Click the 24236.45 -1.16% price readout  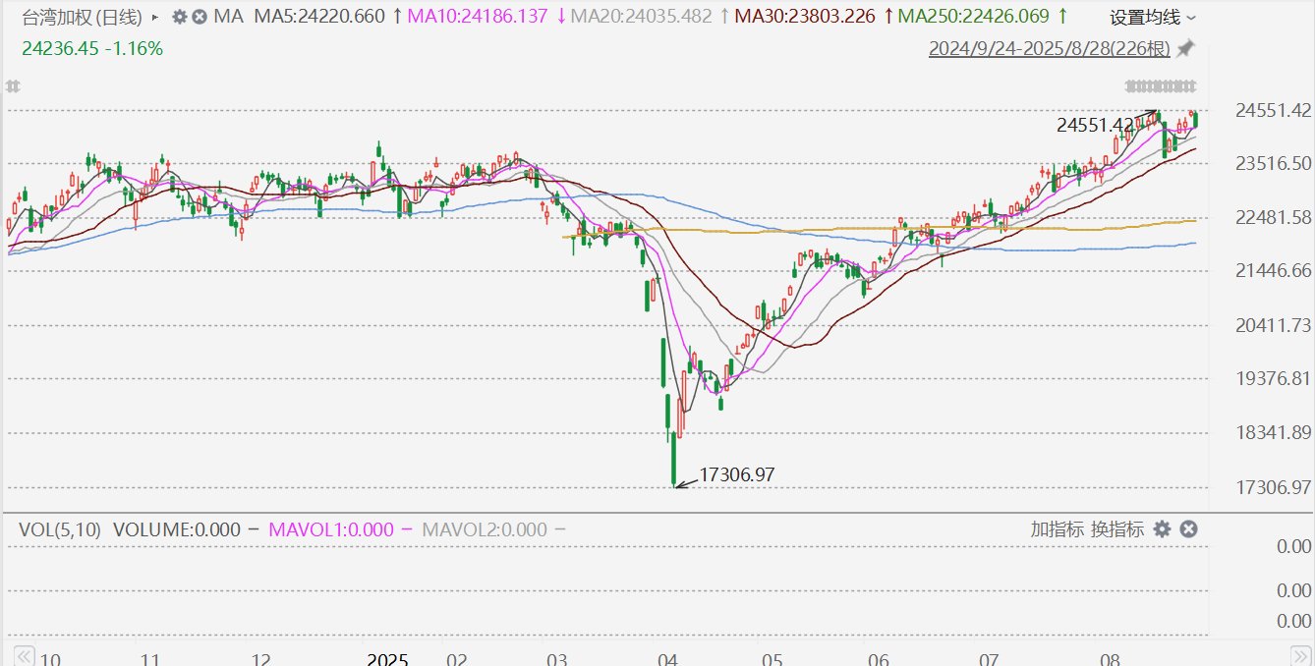point(92,48)
